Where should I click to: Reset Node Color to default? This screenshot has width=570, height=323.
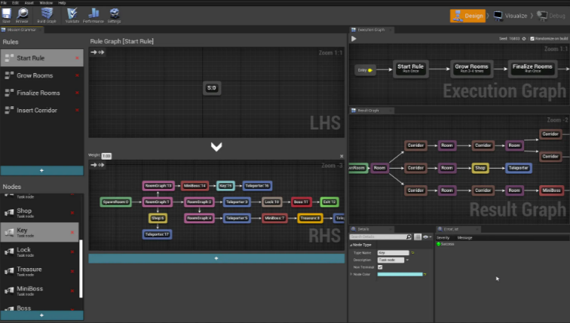tap(424, 274)
